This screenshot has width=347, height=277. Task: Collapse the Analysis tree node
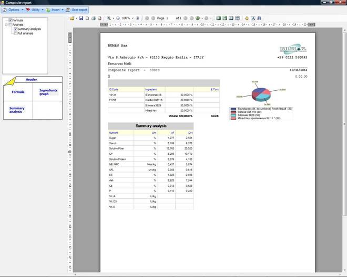[x=5, y=25]
